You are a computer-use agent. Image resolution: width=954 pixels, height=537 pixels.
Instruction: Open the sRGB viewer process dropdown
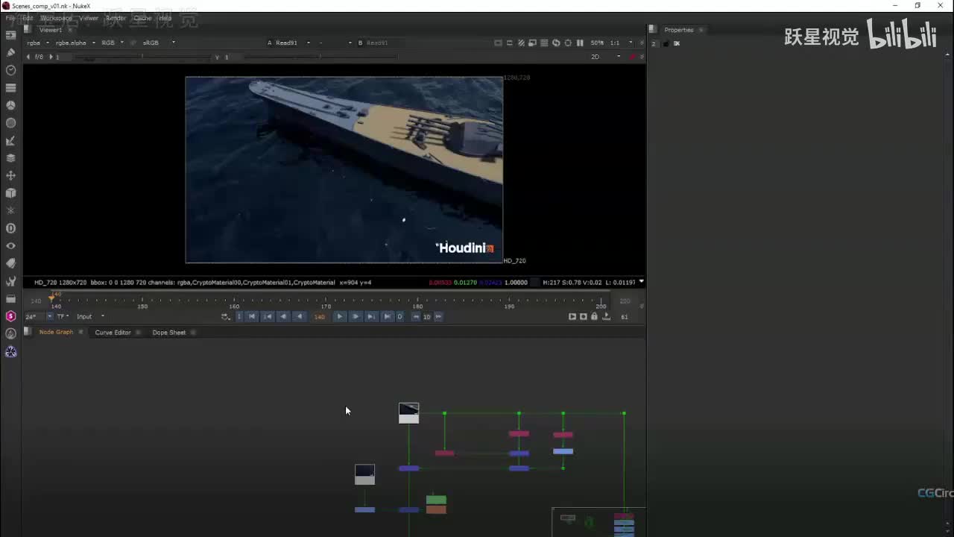pos(159,43)
